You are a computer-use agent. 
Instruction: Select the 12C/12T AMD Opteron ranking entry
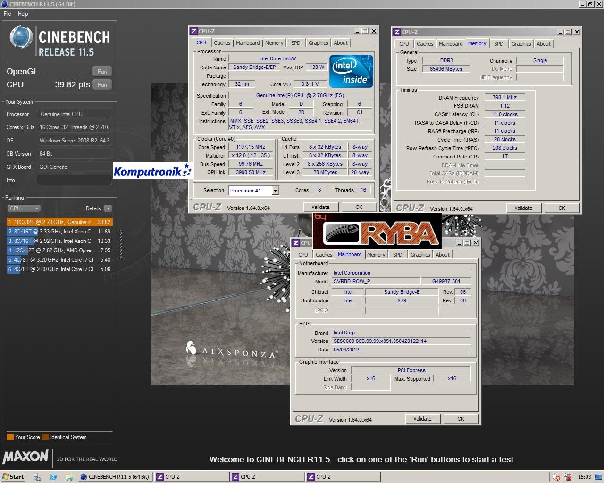pos(59,250)
